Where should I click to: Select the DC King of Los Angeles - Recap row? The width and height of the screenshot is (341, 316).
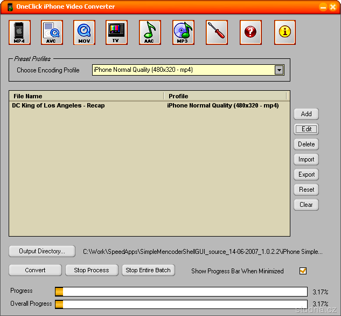click(149, 105)
